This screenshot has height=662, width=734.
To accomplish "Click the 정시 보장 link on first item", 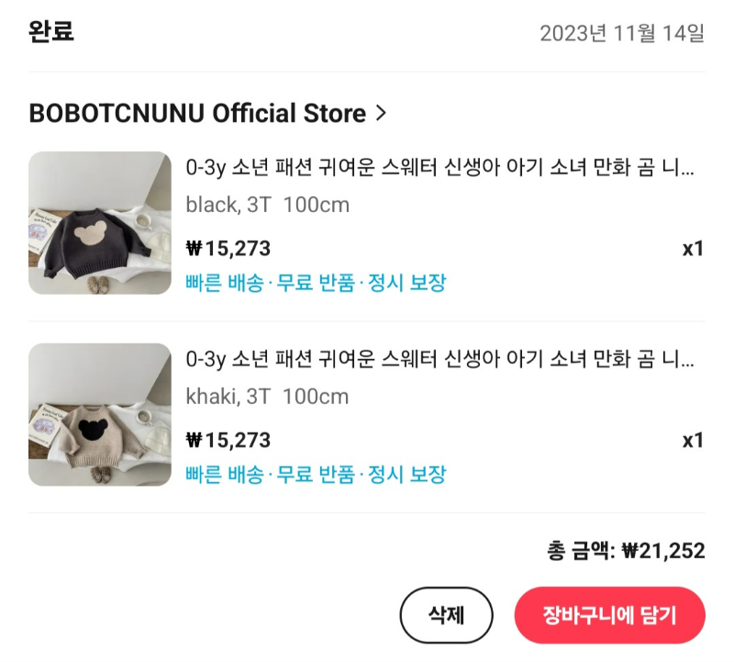I will [x=405, y=283].
